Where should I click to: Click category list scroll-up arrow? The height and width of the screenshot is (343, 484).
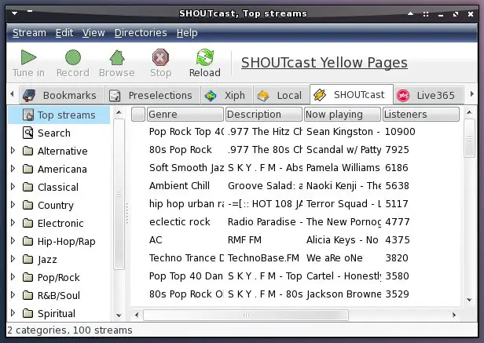(x=119, y=112)
